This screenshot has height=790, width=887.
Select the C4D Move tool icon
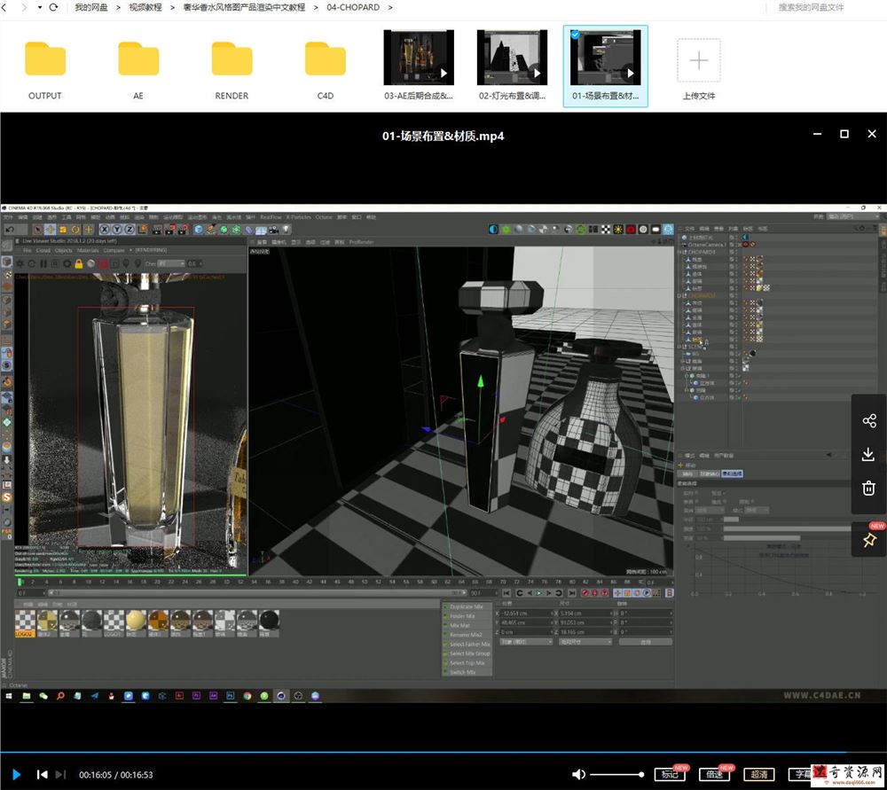[x=50, y=229]
